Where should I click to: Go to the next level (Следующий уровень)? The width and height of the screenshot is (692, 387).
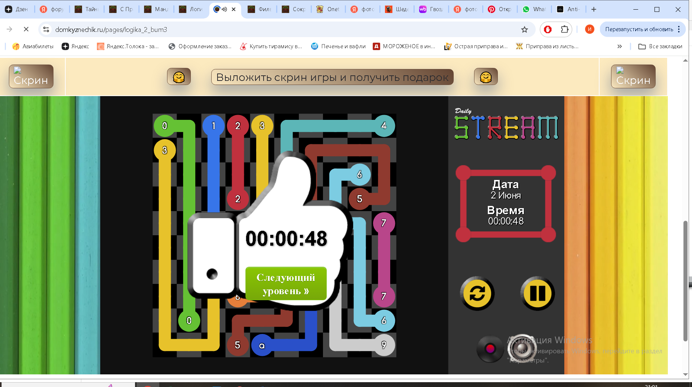coord(286,284)
